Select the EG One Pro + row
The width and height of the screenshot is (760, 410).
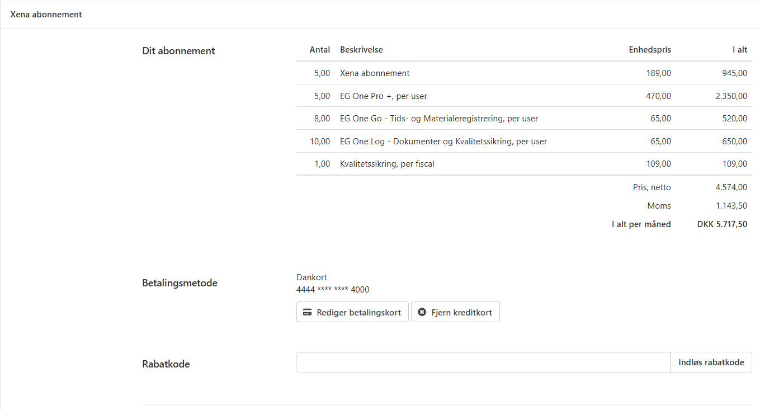[383, 96]
